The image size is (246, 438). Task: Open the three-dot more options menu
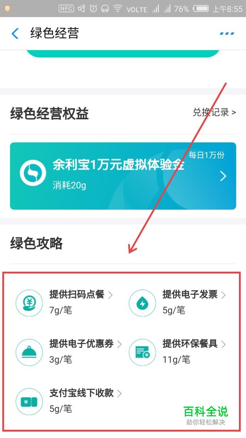[227, 33]
